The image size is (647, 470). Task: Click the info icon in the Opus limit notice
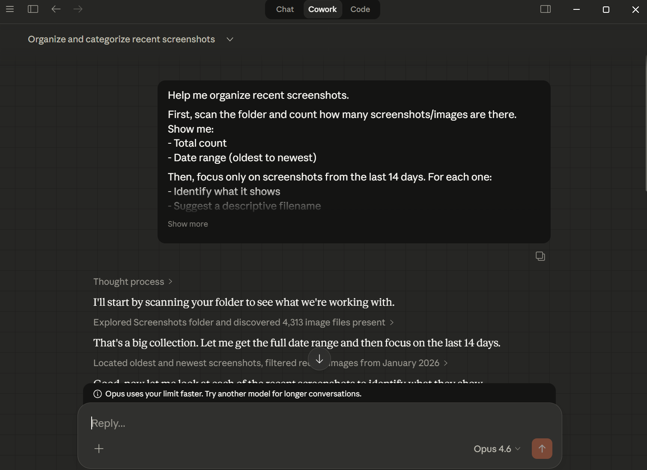coord(98,394)
